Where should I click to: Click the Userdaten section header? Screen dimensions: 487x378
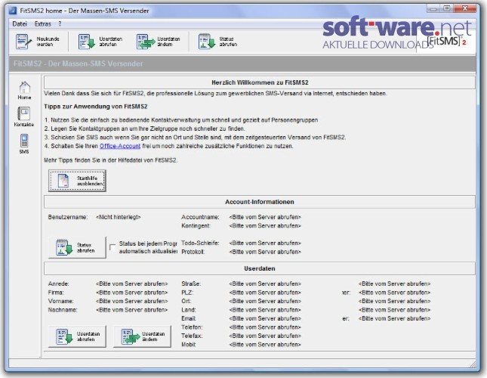tap(260, 268)
